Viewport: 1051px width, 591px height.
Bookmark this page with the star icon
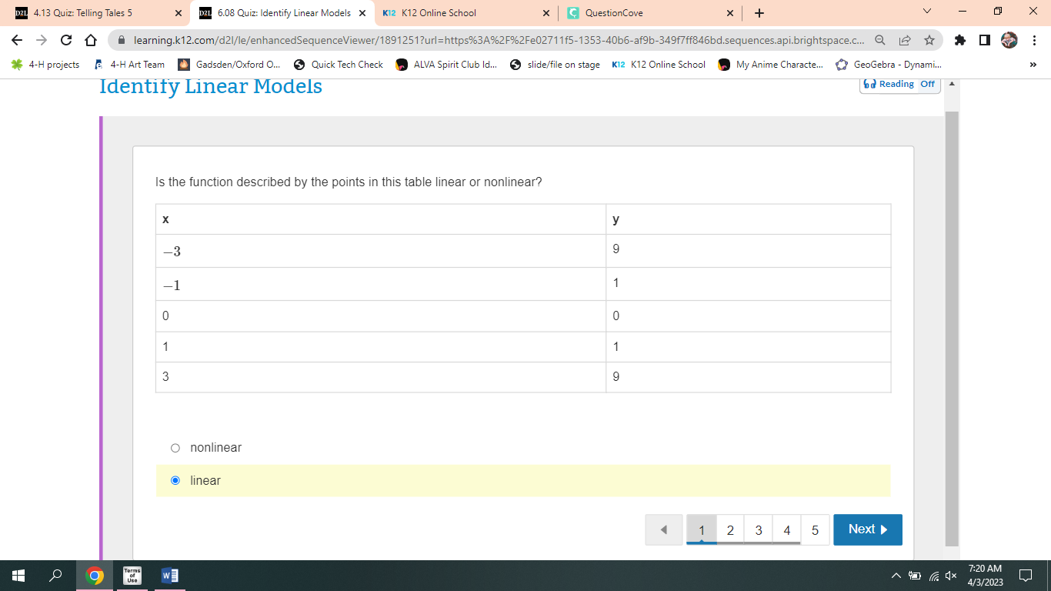click(x=929, y=40)
